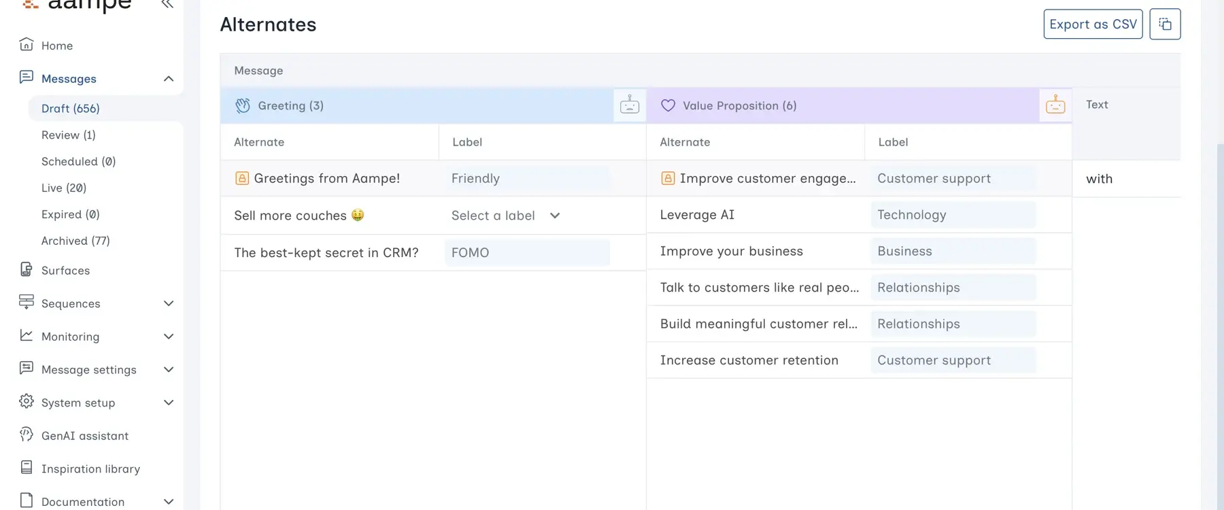This screenshot has height=510, width=1224.
Task: Click the orange robot icon in Value Proposition header
Action: (x=1055, y=105)
